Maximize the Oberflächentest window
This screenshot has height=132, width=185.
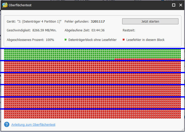coord(173,5)
